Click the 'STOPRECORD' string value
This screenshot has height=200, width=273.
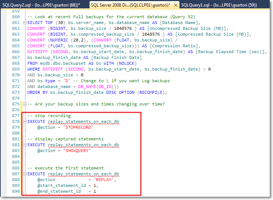78,127
